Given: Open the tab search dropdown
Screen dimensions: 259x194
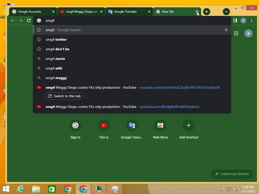Looking at the screenshot, I should 226,12.
